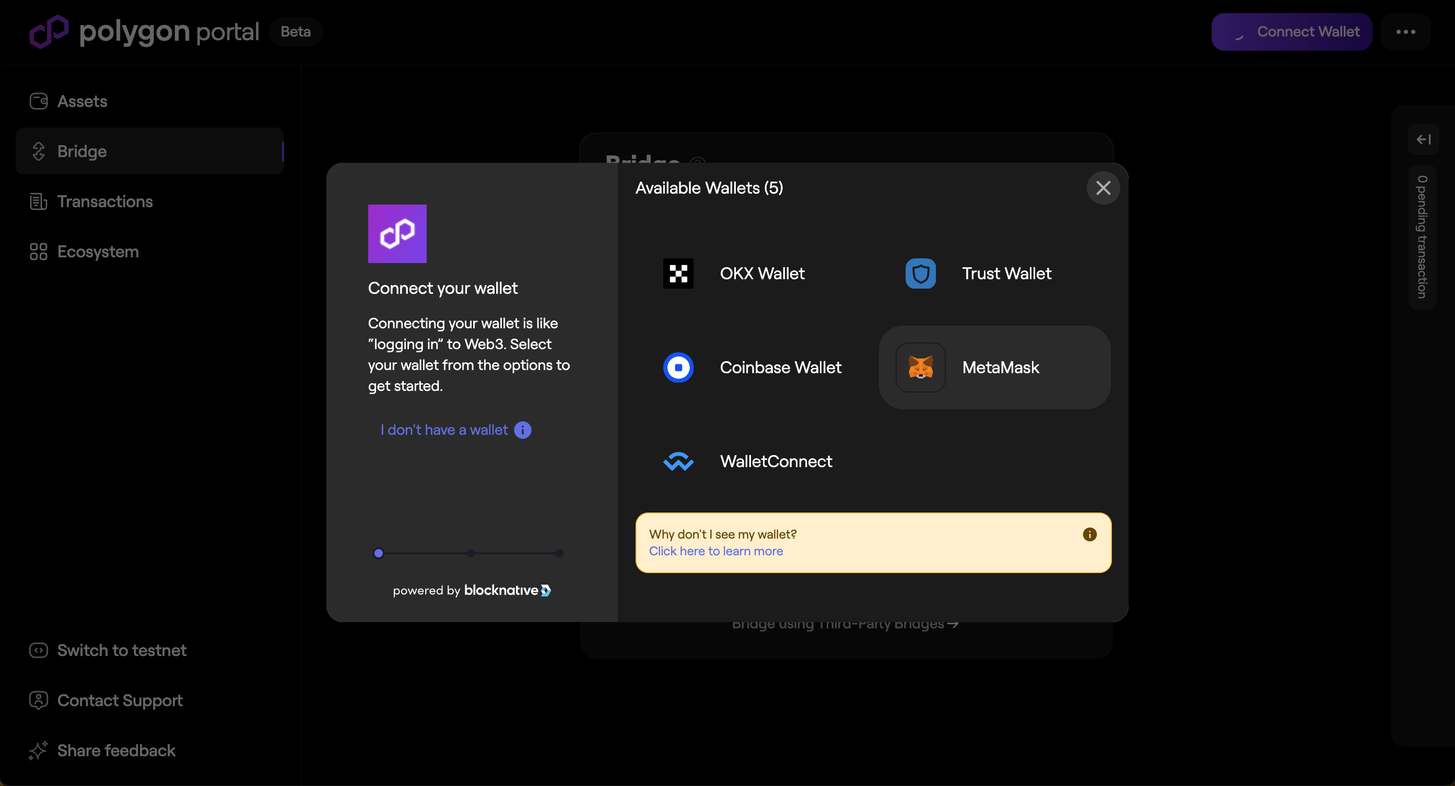Close the Available Wallets dialog
Viewport: 1455px width, 786px height.
(1102, 188)
